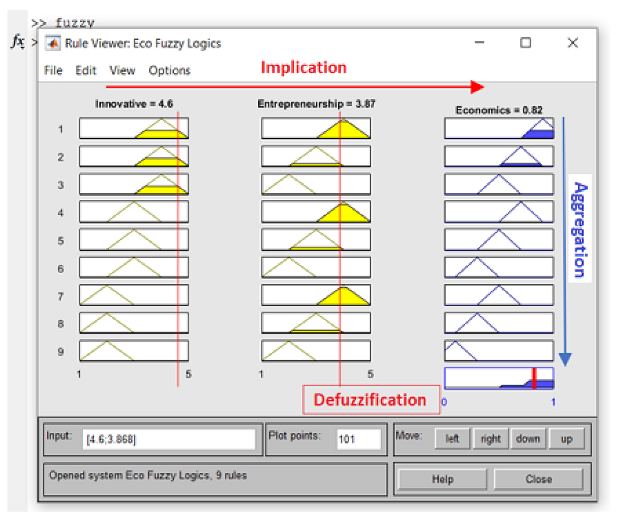Click rule 1 Economics output plot
The width and height of the screenshot is (622, 521).
499,128
